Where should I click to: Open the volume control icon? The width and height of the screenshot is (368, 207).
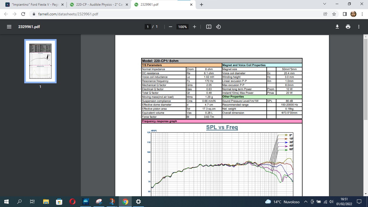[331, 202]
